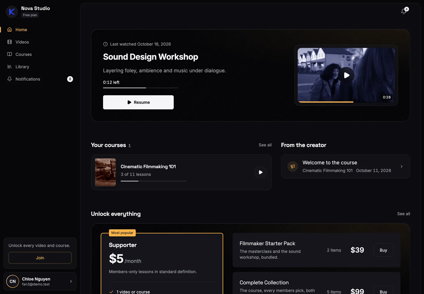The height and width of the screenshot is (294, 424).
Task: Click the Supporter plan heading
Action: (x=123, y=245)
